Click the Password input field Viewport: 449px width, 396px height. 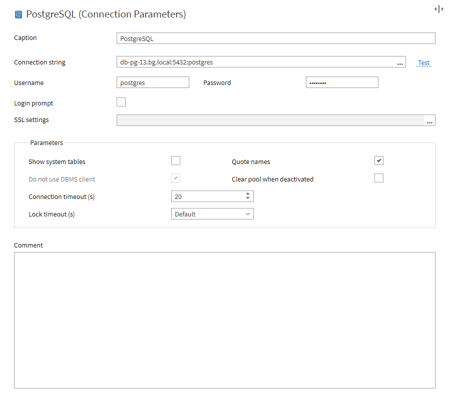pyautogui.click(x=342, y=82)
